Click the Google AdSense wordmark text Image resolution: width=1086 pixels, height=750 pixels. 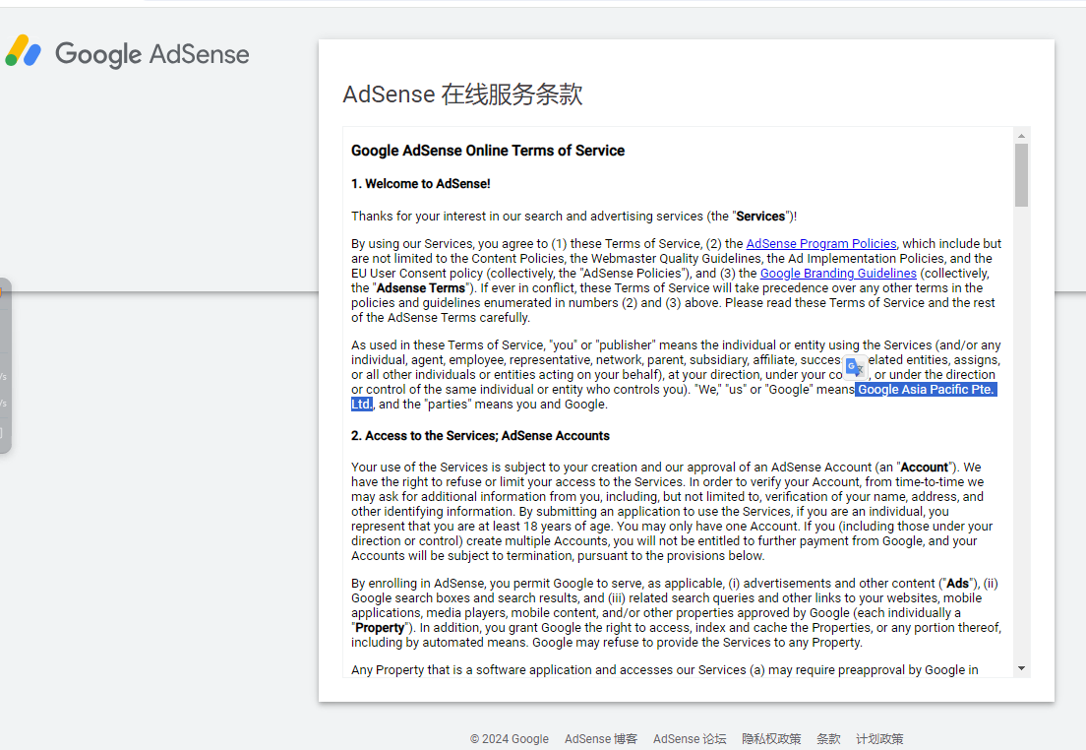pyautogui.click(x=151, y=53)
